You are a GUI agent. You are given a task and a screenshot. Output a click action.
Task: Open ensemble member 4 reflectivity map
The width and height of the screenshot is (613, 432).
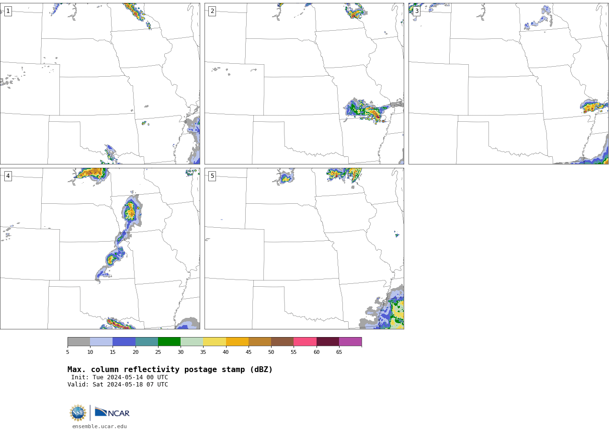[100, 248]
